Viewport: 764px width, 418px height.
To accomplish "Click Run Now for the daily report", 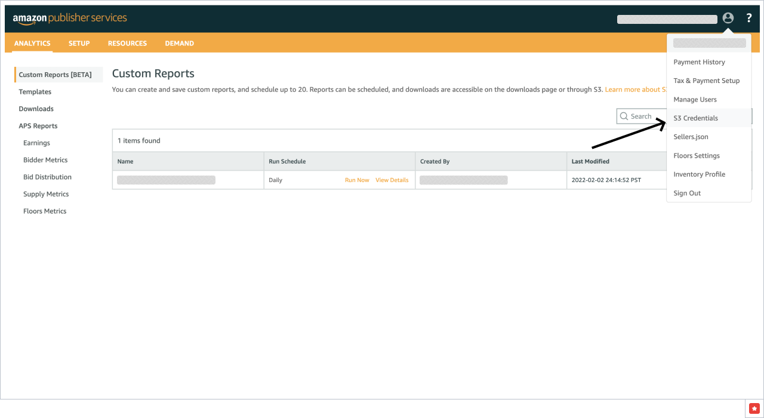I will 357,179.
